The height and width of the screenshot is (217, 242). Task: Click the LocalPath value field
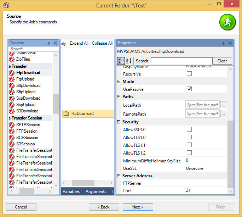(202, 105)
